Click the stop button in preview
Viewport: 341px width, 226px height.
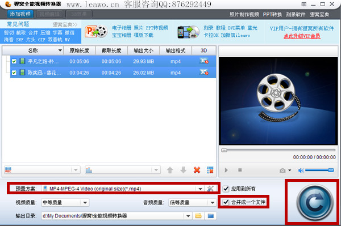pyautogui.click(x=240, y=170)
